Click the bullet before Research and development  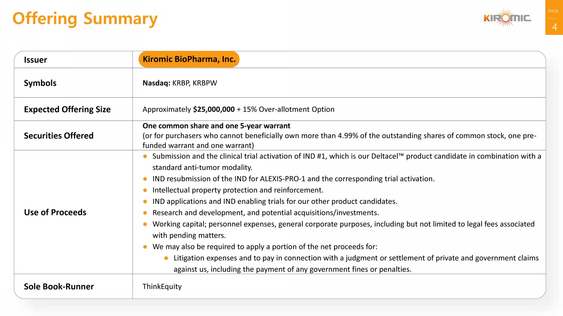coord(145,213)
